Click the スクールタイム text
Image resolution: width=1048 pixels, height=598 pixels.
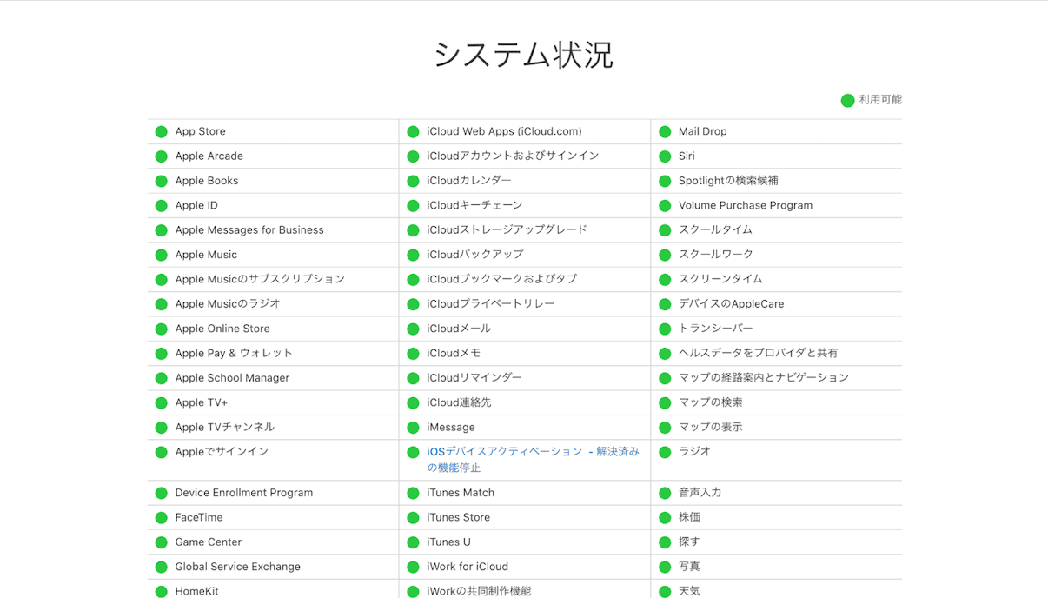(x=715, y=229)
